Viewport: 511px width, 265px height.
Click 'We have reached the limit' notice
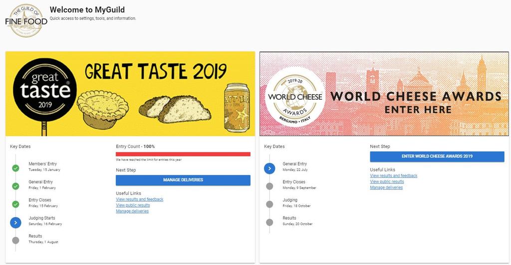tap(149, 160)
